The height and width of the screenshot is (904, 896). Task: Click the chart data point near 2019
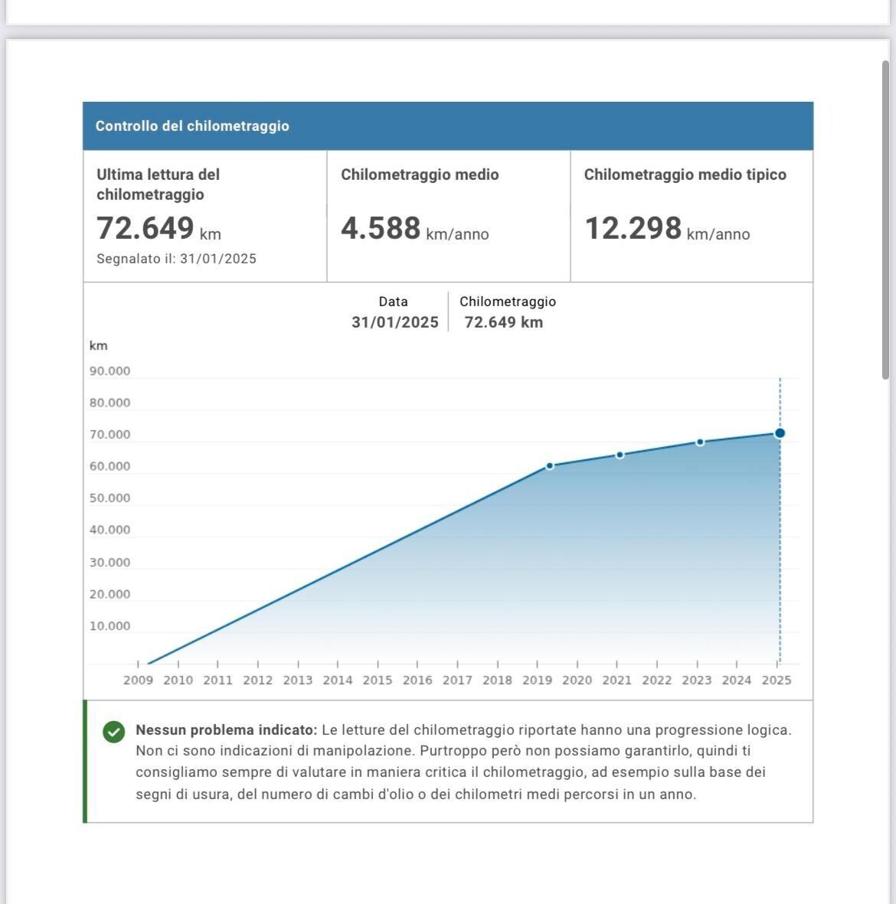pyautogui.click(x=549, y=466)
